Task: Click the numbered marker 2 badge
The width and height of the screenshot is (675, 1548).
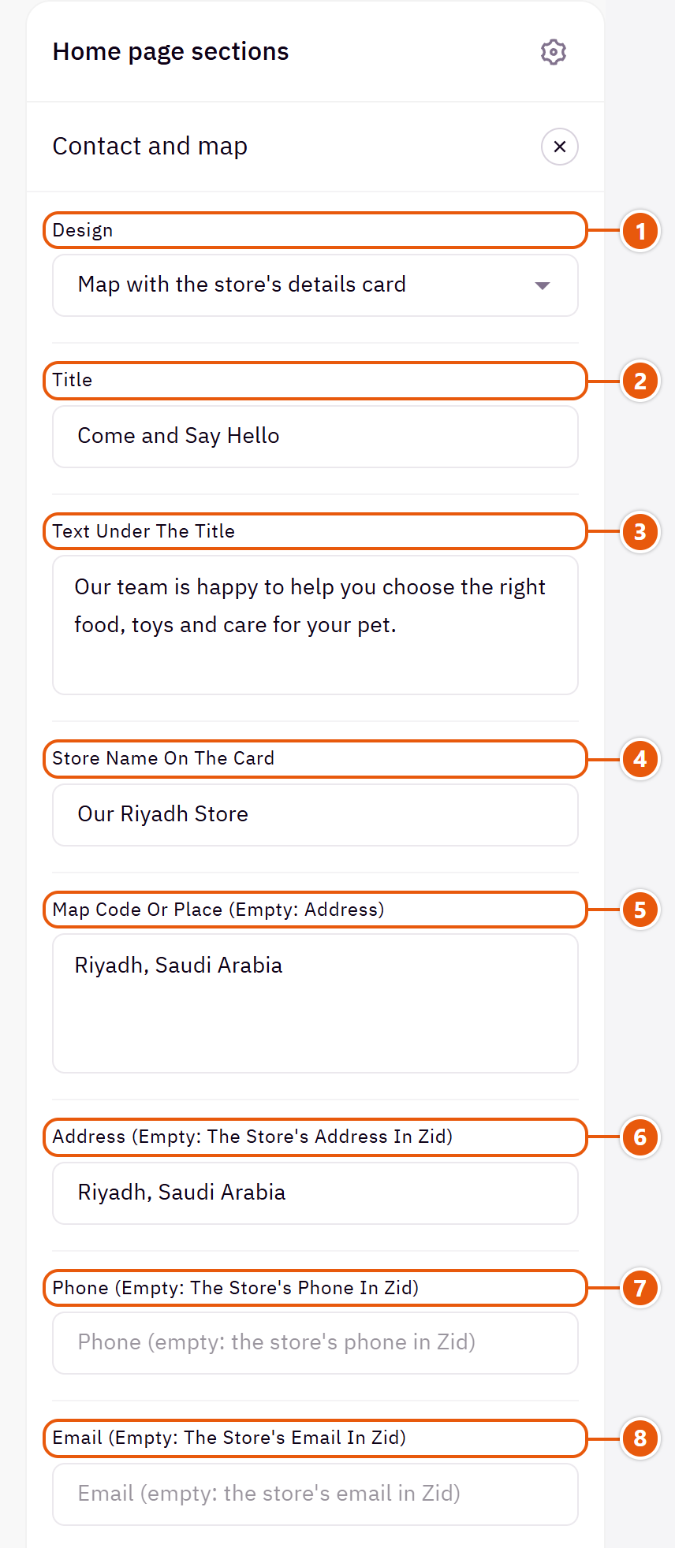Action: tap(640, 381)
